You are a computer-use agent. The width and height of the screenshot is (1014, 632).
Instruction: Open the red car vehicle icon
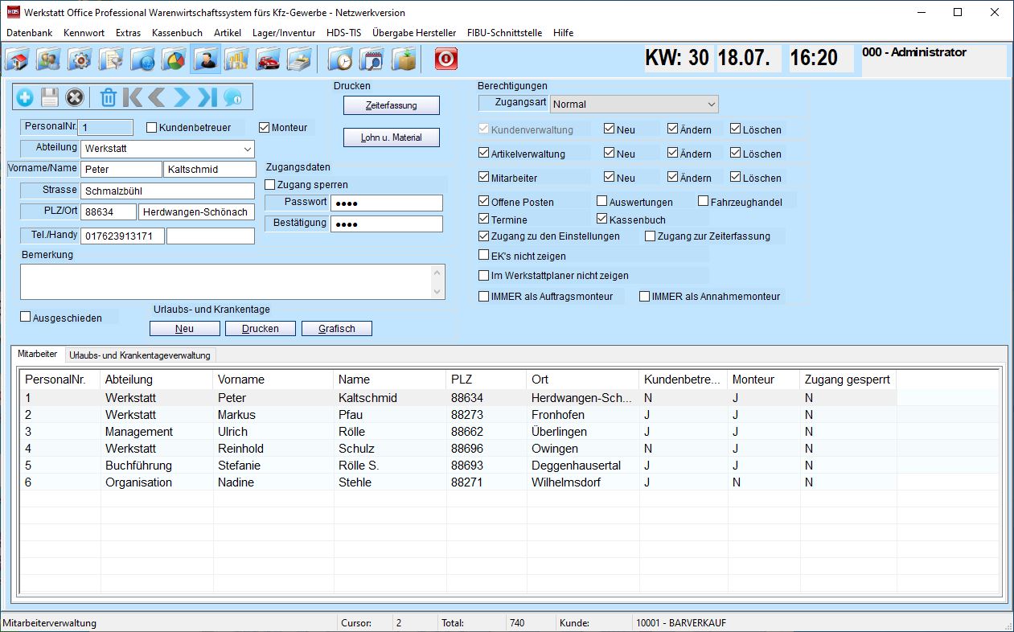tap(268, 60)
